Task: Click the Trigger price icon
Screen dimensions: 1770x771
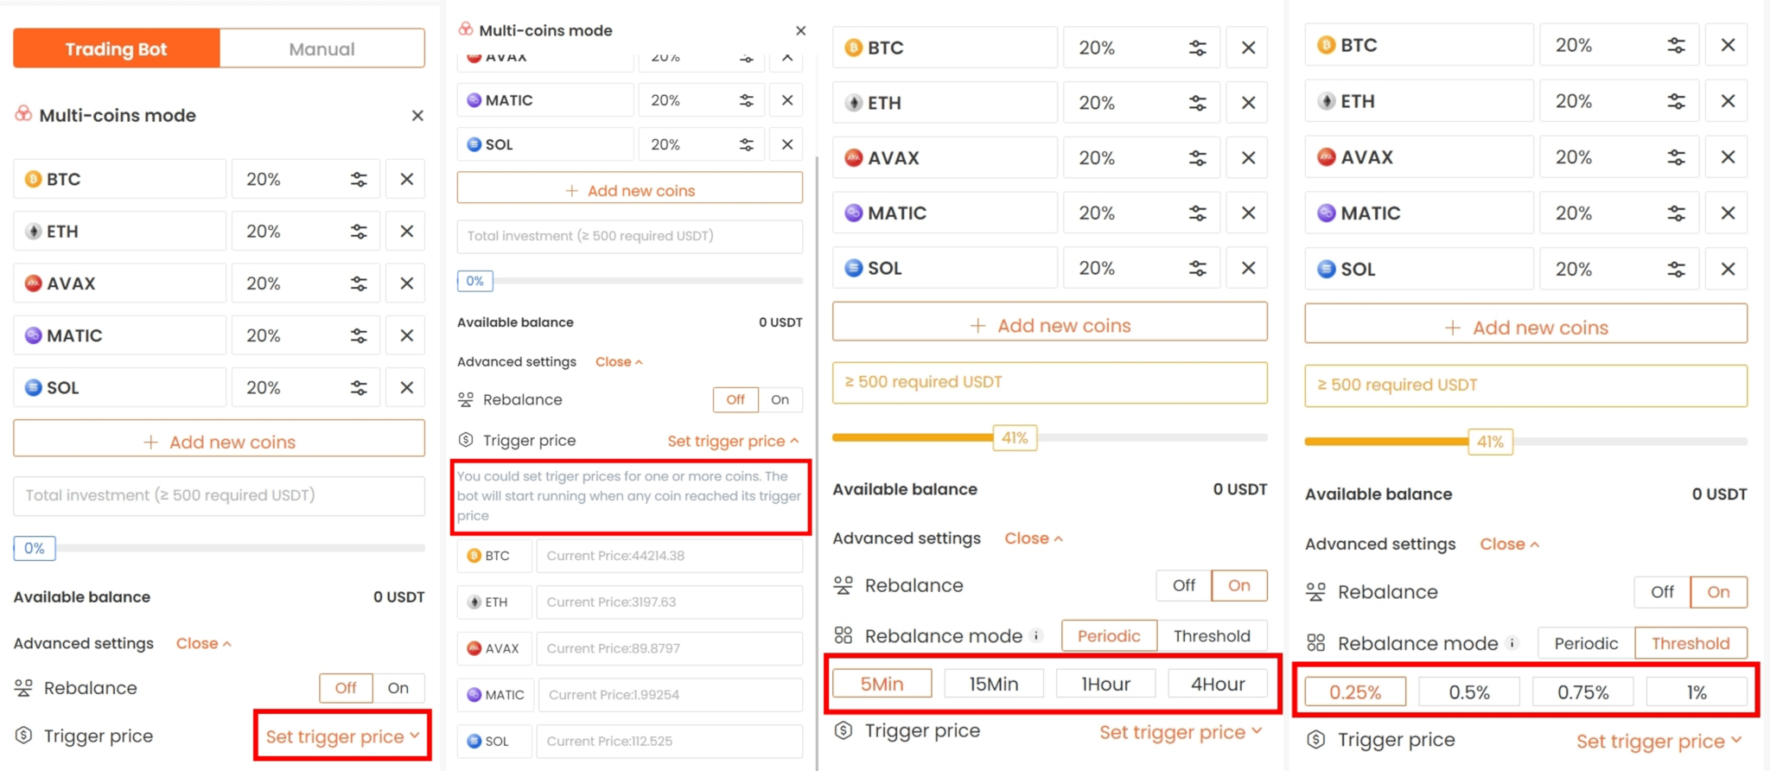Action: click(x=25, y=736)
